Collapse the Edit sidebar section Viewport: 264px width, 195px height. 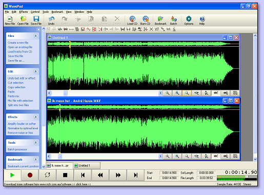click(35, 71)
